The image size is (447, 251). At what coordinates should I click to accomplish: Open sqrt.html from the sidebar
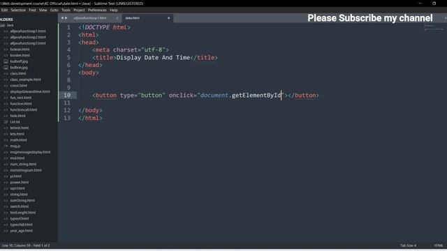(x=17, y=188)
